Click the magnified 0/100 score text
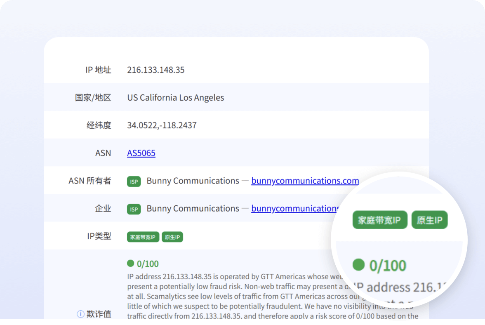The height and width of the screenshot is (325, 485). [387, 266]
